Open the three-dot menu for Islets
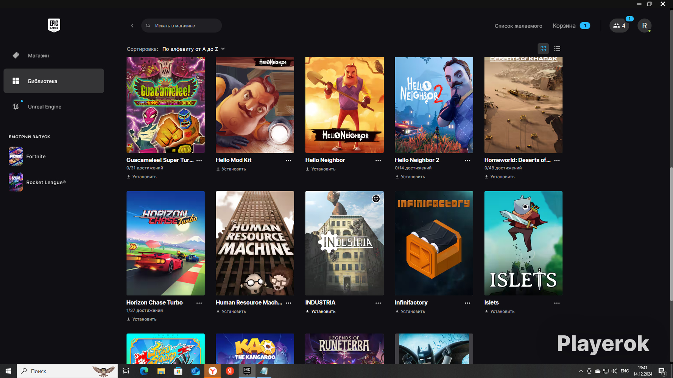The width and height of the screenshot is (673, 378). (x=557, y=303)
